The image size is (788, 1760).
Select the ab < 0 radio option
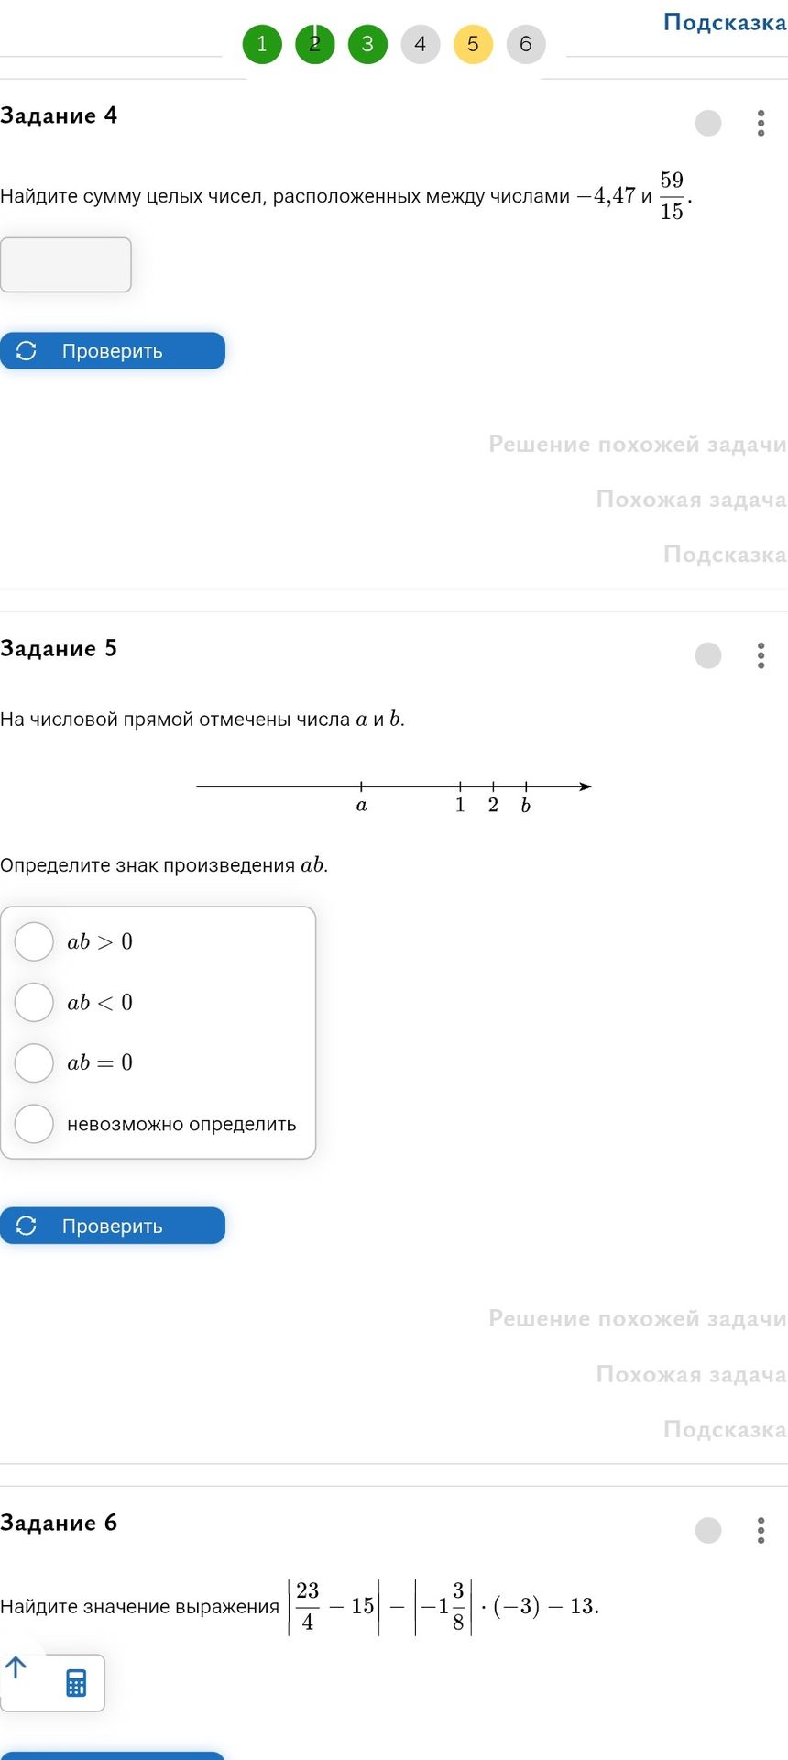click(34, 1002)
